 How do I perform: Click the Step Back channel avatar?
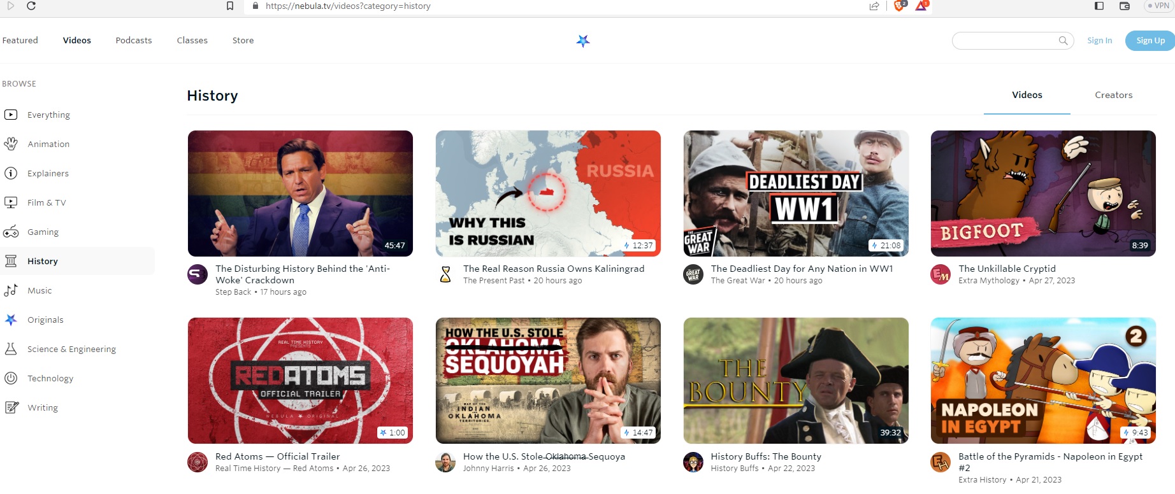tap(198, 274)
